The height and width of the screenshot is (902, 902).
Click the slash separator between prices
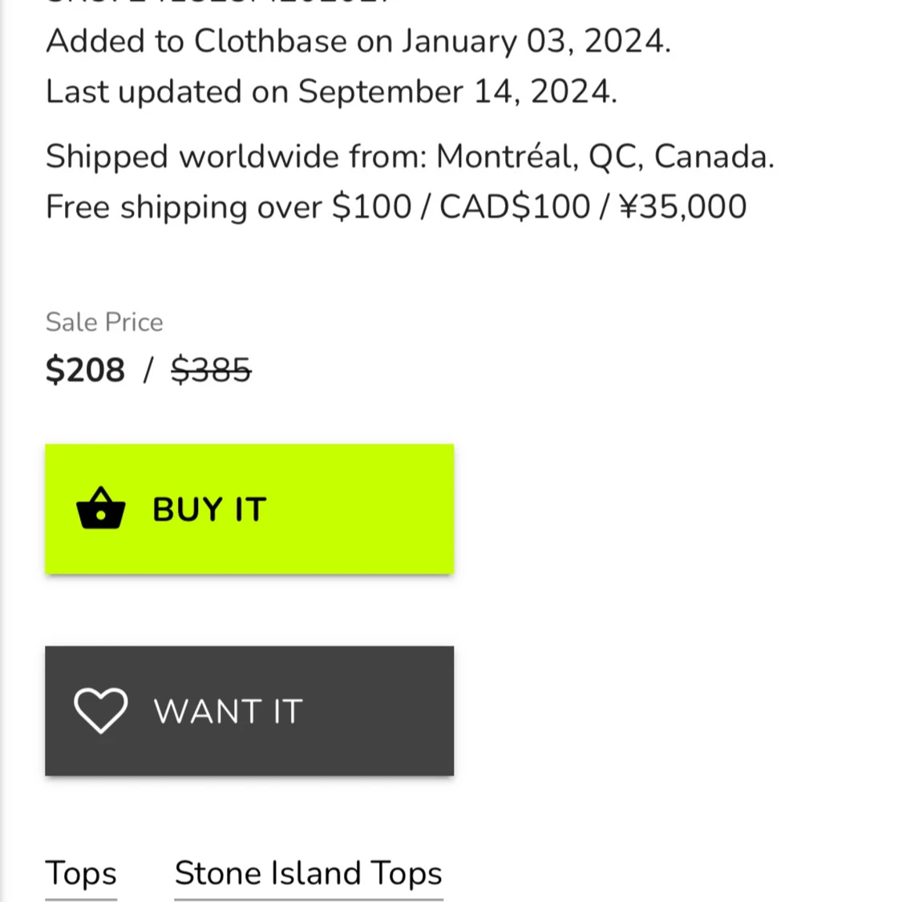pyautogui.click(x=148, y=370)
